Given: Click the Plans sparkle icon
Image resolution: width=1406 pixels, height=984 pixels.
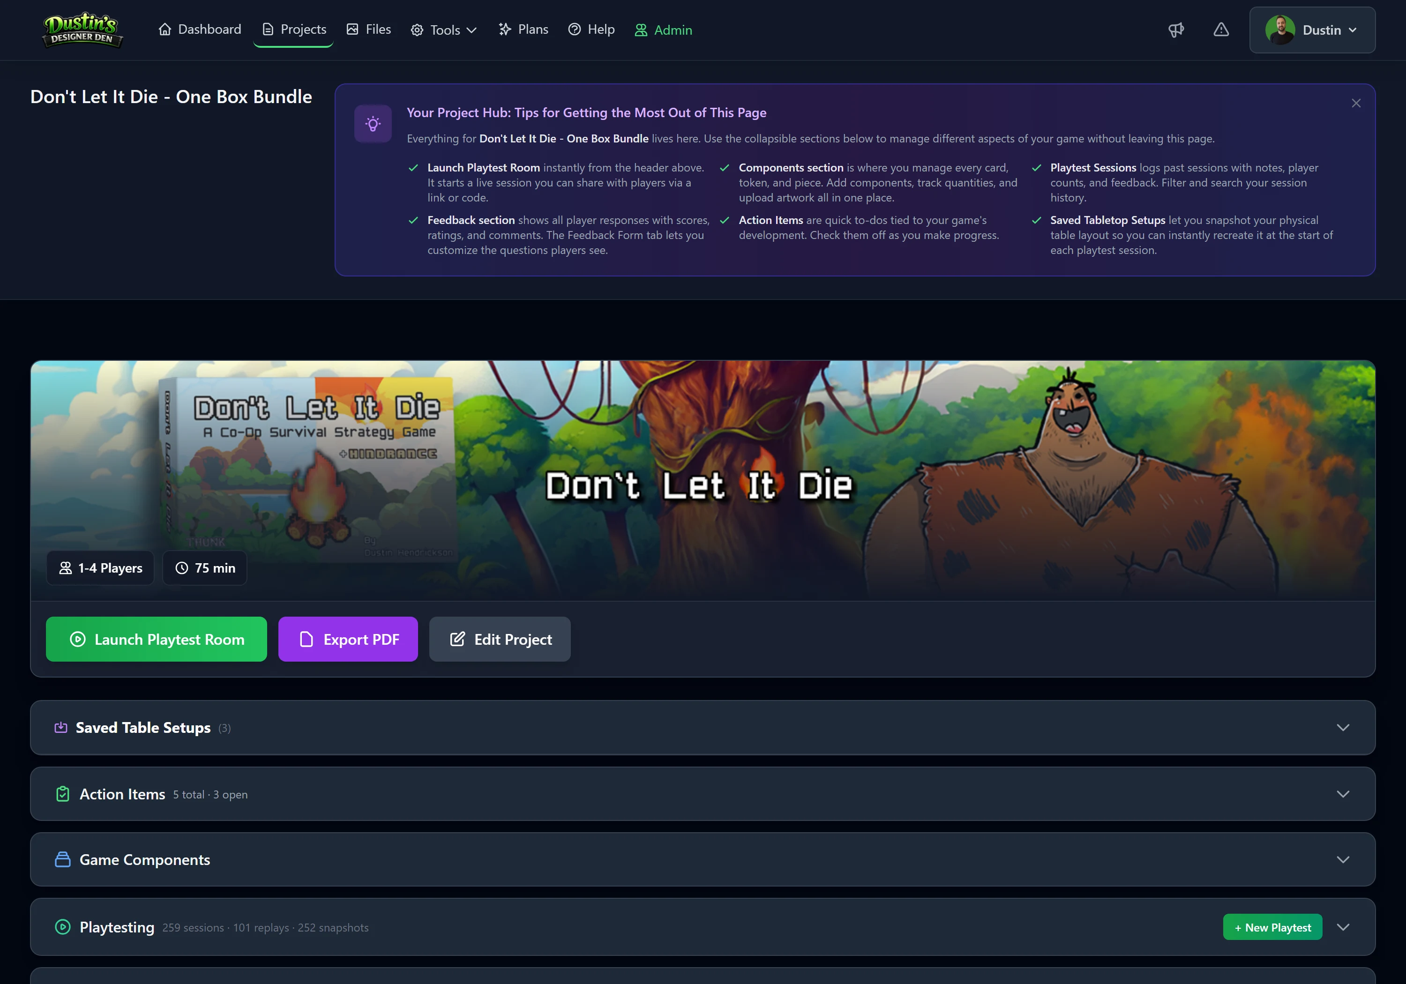Looking at the screenshot, I should click(x=505, y=30).
